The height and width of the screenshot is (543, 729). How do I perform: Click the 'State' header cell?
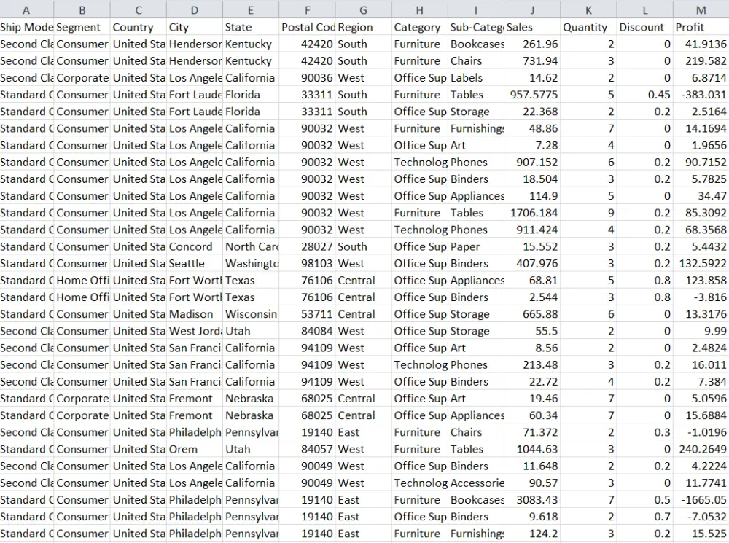click(251, 28)
